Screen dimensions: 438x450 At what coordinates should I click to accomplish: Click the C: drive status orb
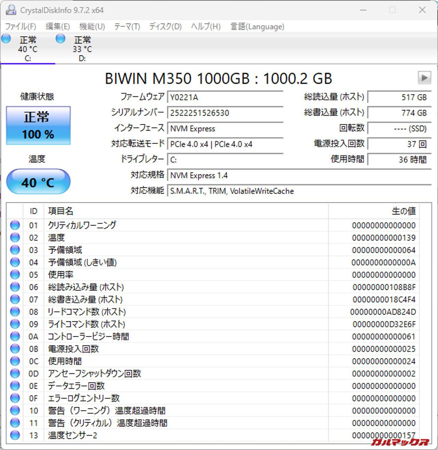coord(6,39)
